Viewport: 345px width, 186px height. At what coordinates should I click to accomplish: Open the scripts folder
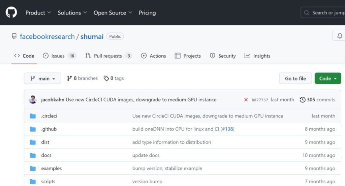(48, 182)
